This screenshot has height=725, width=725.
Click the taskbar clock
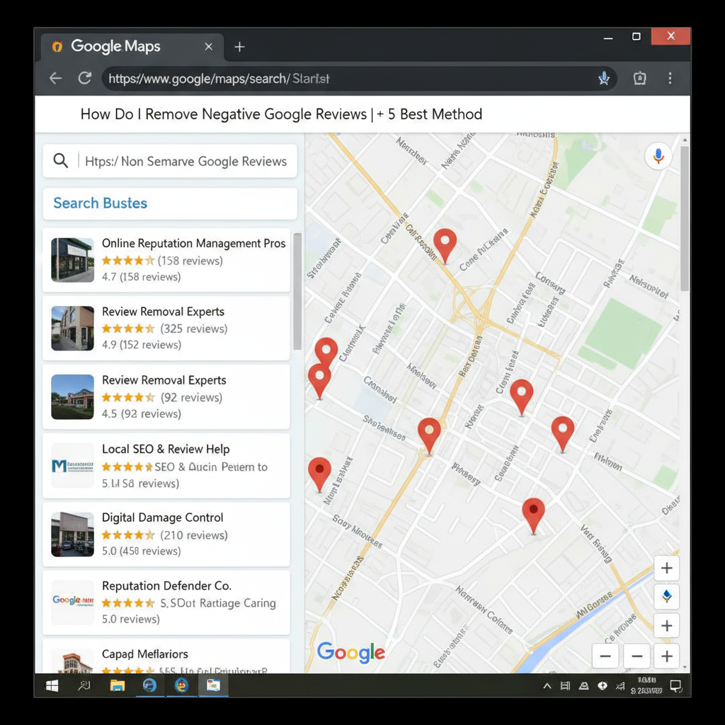pyautogui.click(x=646, y=685)
